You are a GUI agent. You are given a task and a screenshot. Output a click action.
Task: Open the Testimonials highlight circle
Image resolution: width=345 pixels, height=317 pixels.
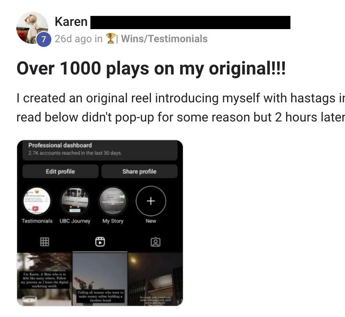coord(37,201)
